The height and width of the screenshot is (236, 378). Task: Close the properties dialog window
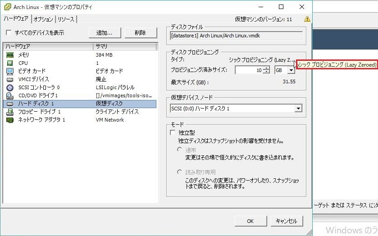click(x=301, y=7)
